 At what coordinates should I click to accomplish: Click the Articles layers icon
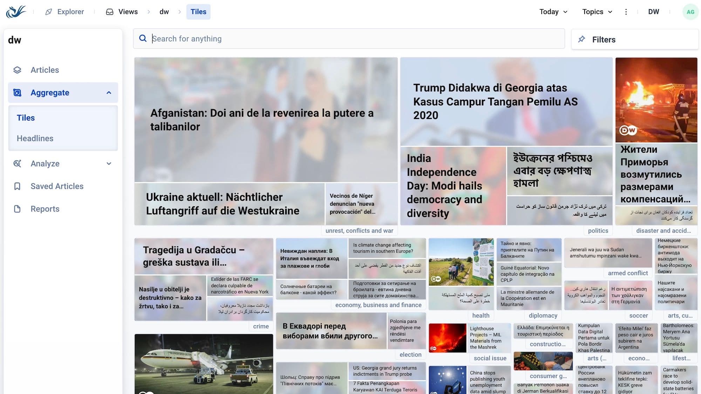(x=17, y=70)
